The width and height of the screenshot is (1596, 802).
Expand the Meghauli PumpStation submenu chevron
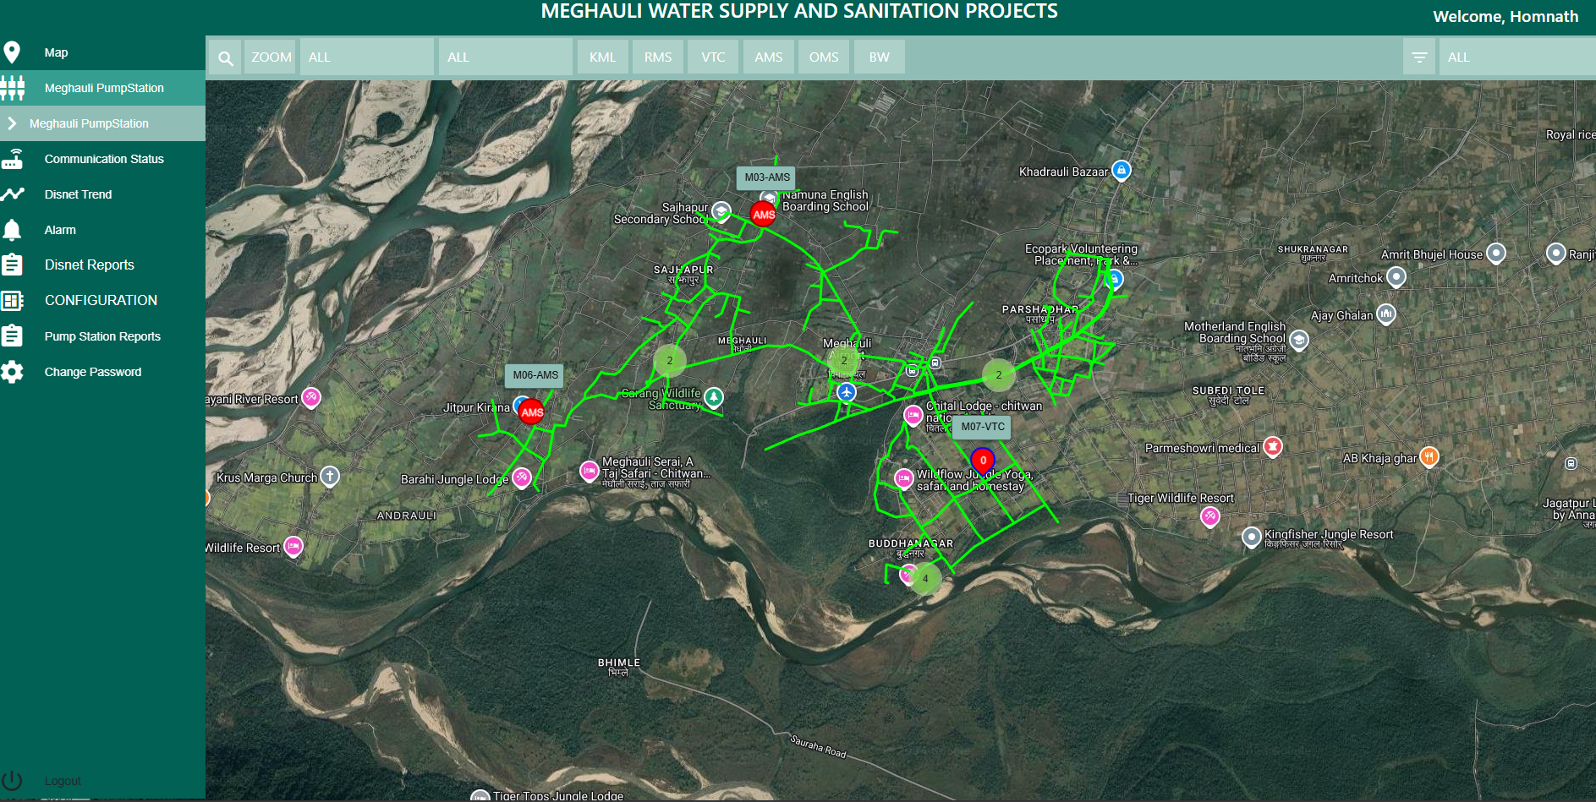tap(12, 123)
